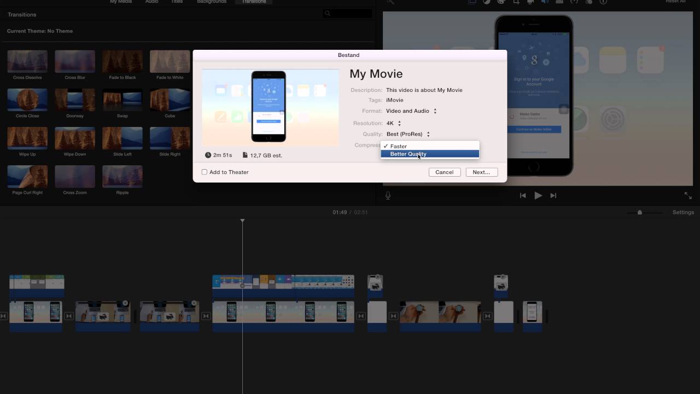The height and width of the screenshot is (394, 700).
Task: Open the Resolution 4K dropdown
Action: (x=394, y=123)
